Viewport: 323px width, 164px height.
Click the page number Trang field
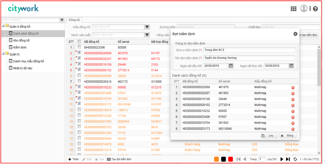pos(262,159)
